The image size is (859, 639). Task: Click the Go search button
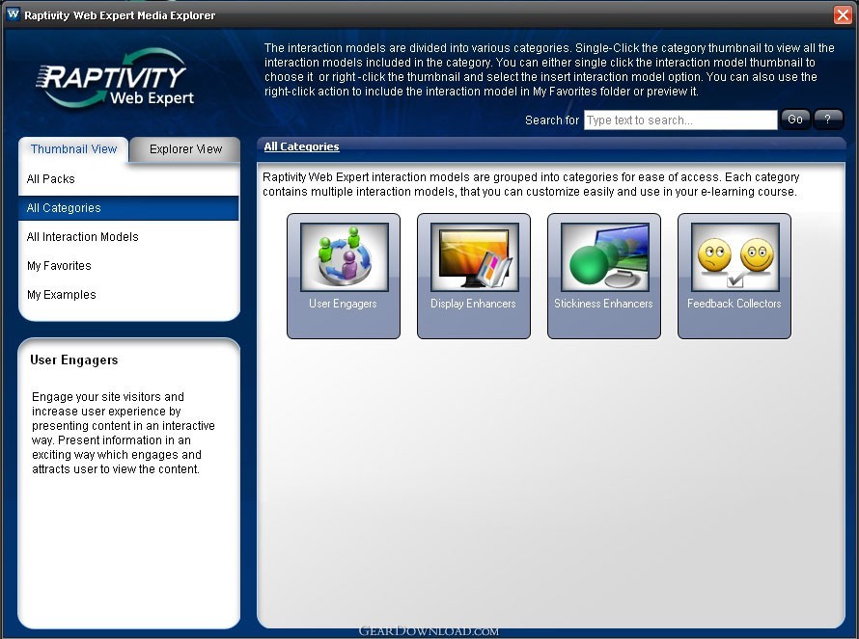tap(795, 120)
